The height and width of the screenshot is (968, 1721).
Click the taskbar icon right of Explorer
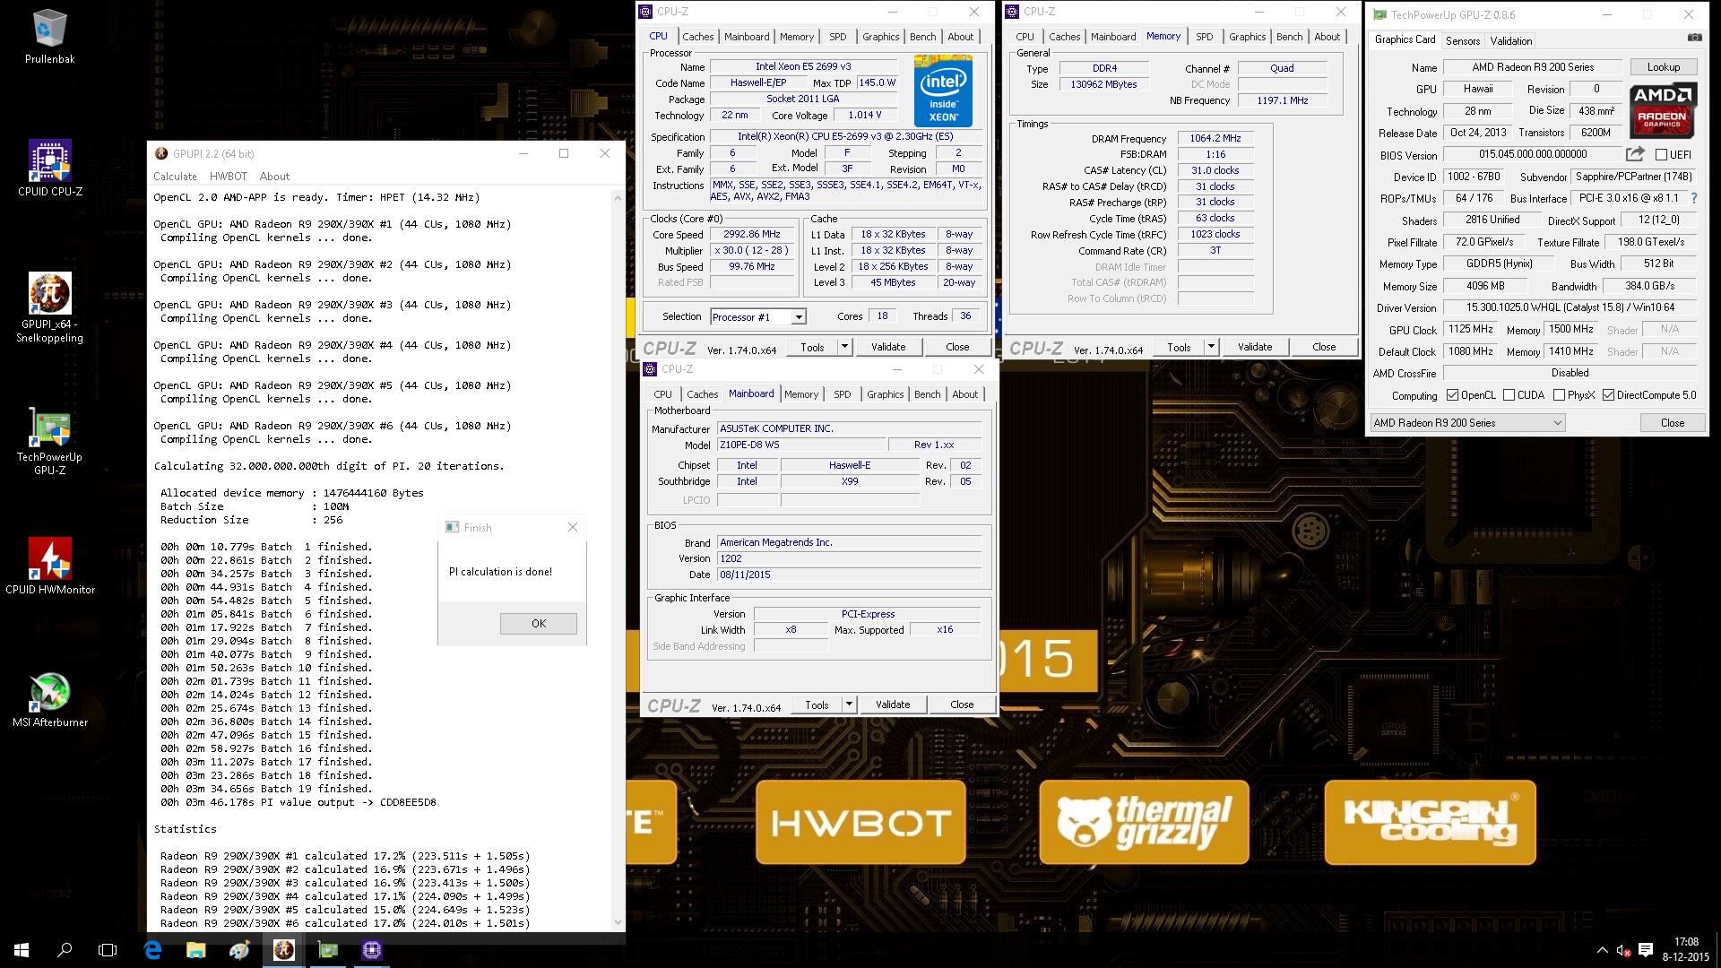point(240,950)
